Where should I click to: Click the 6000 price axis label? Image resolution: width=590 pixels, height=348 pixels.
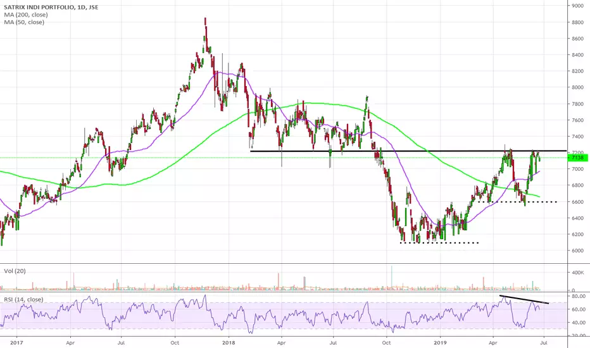point(577,251)
